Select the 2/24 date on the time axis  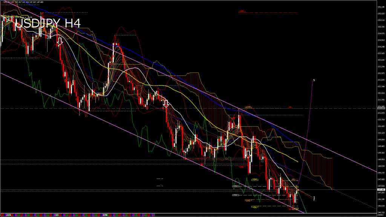tap(9, 215)
